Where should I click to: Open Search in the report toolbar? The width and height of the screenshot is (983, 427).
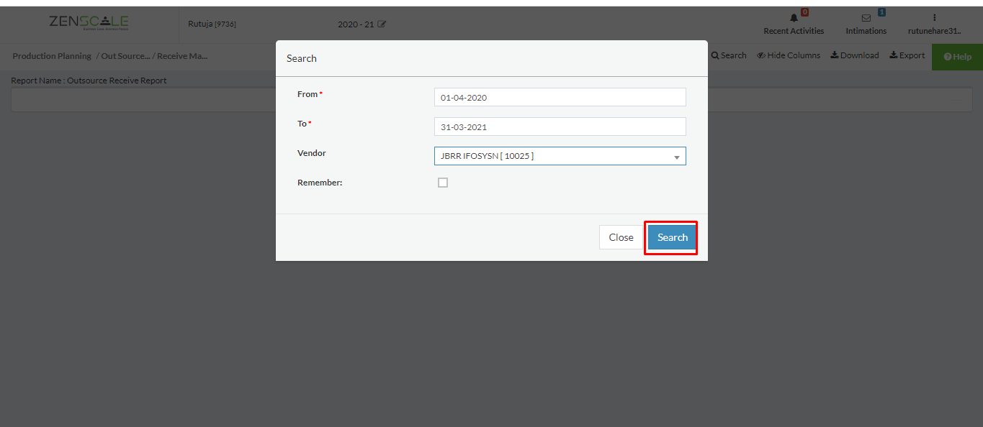pyautogui.click(x=729, y=55)
